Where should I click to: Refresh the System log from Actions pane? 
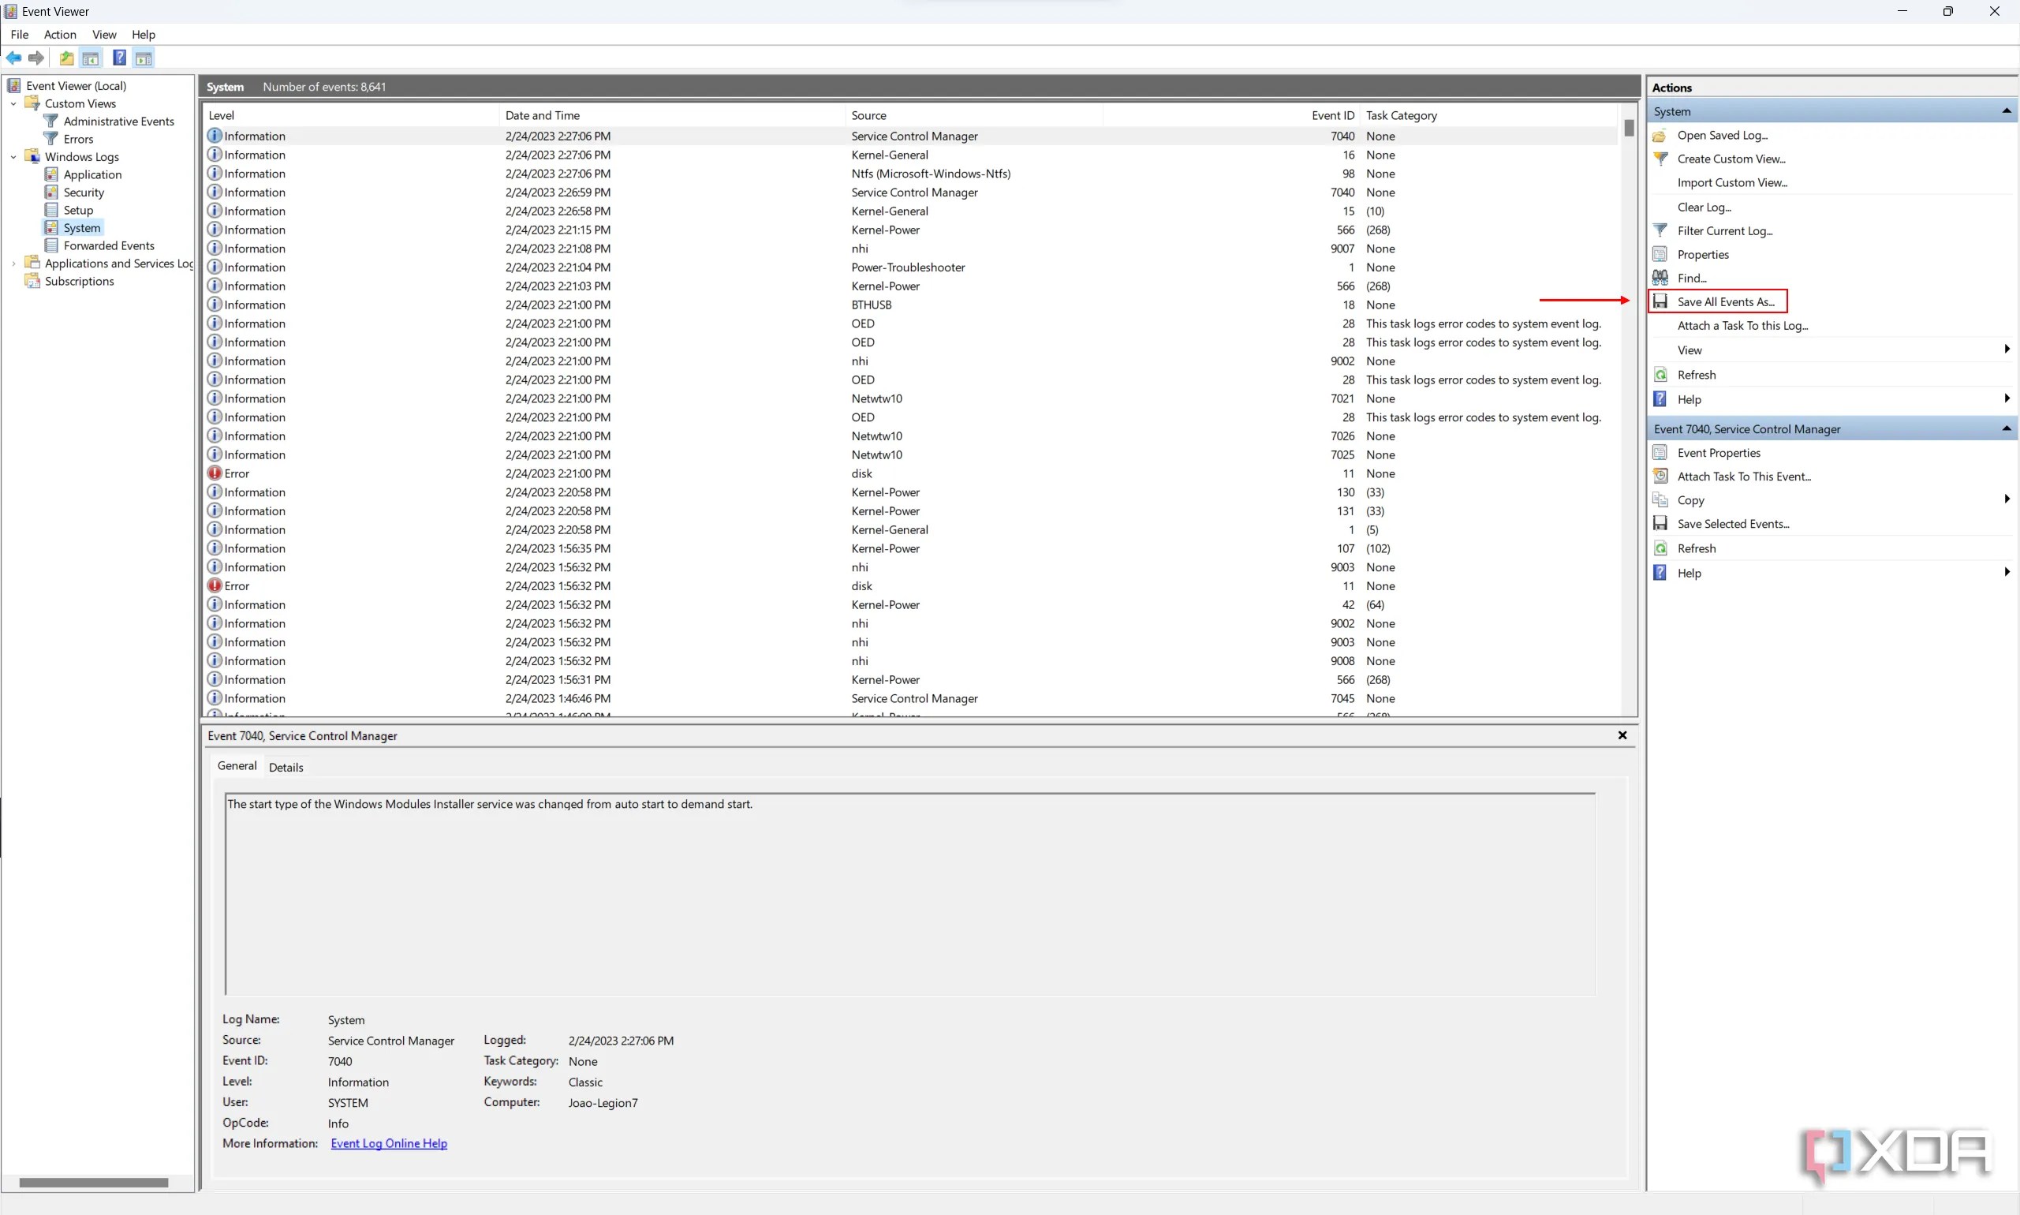(1697, 374)
